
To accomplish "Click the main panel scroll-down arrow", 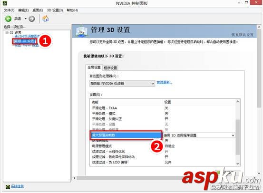I will point(259,174).
